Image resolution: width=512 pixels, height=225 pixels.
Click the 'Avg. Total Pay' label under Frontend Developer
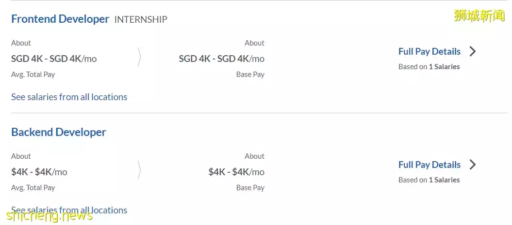(33, 75)
